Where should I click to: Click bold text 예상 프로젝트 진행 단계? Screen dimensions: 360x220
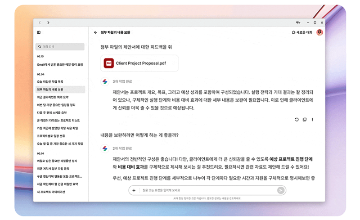coord(291,159)
